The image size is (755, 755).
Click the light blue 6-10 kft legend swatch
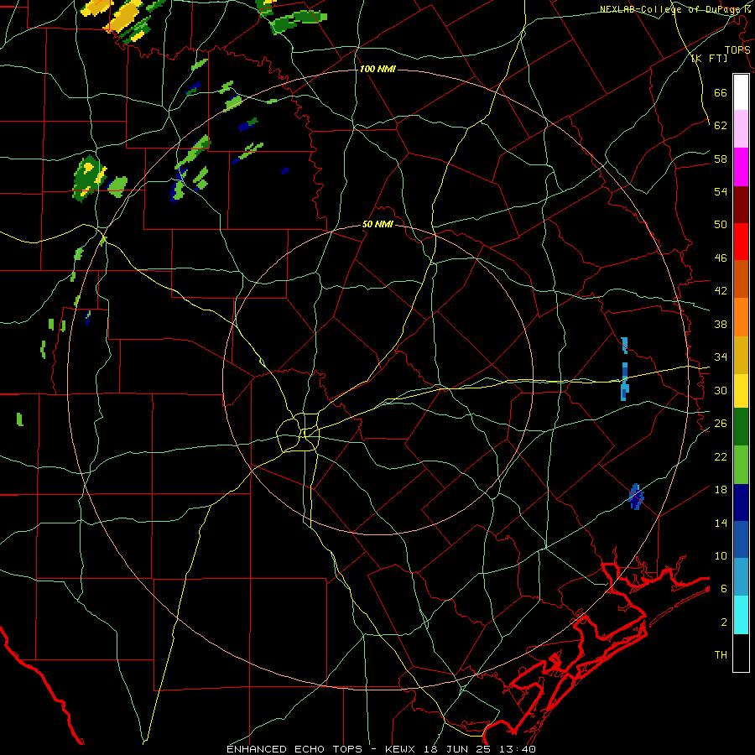pyautogui.click(x=741, y=577)
